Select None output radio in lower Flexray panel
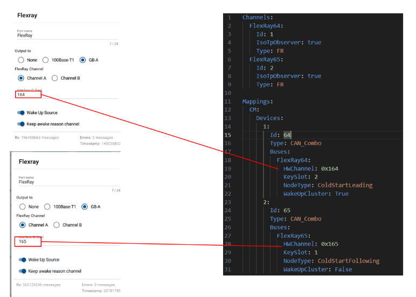This screenshot has width=416, height=297. pyautogui.click(x=23, y=207)
